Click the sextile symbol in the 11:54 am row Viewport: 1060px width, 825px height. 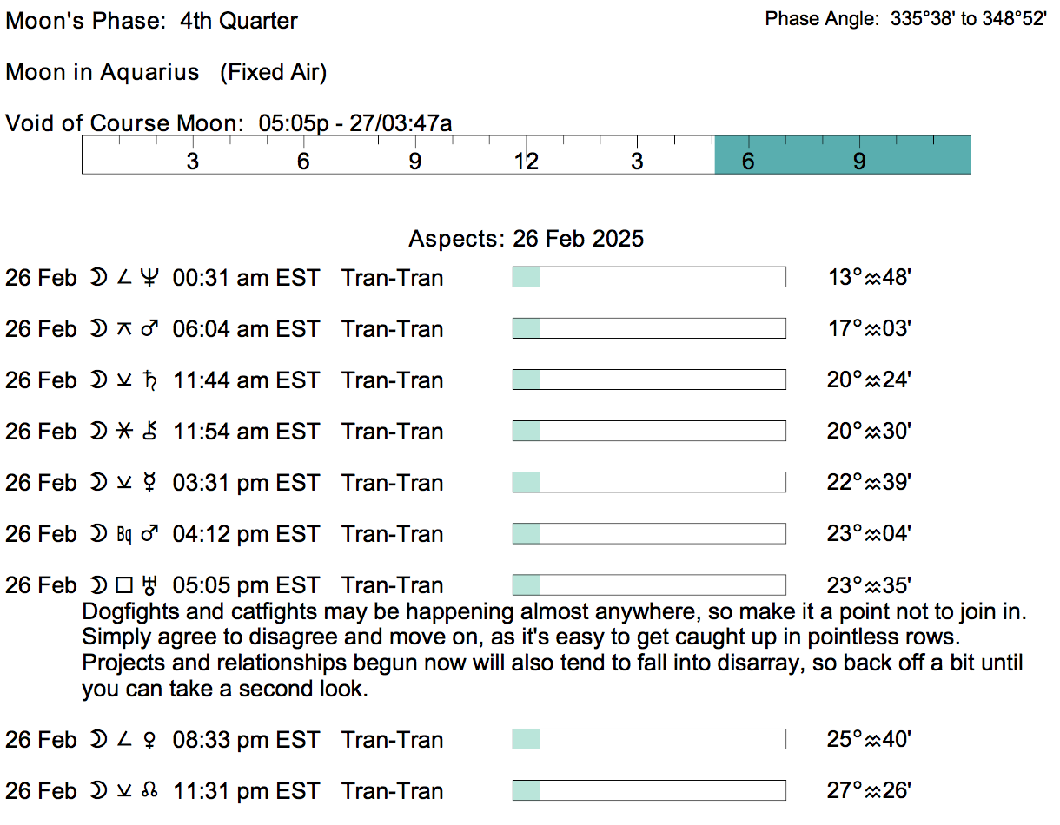124,432
